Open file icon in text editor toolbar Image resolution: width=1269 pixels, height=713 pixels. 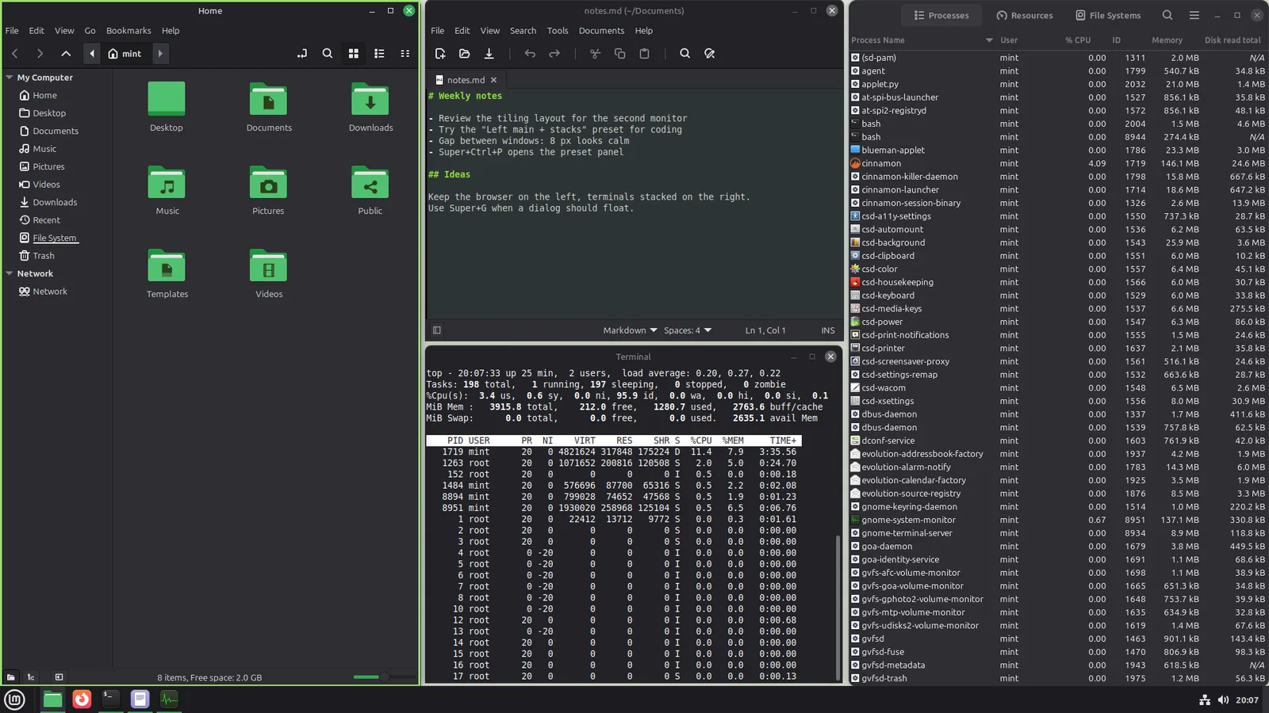pos(465,54)
